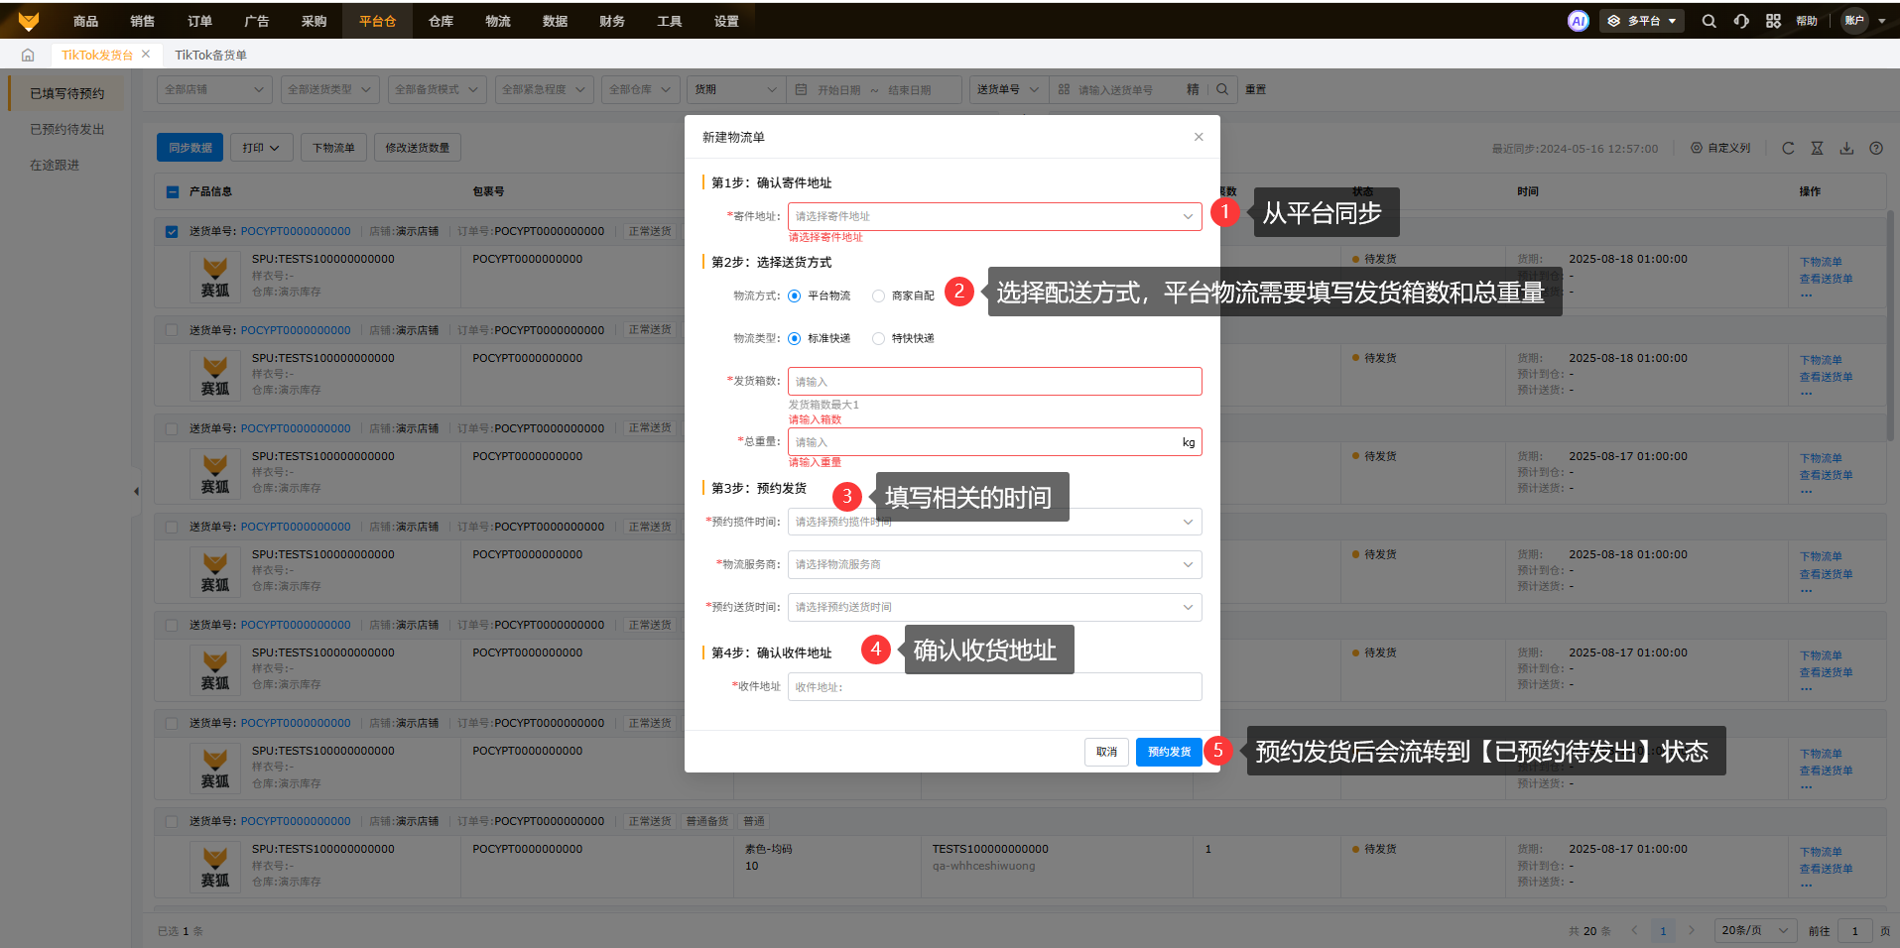
Task: Select the 特快快递 logistics type
Action: click(x=879, y=338)
